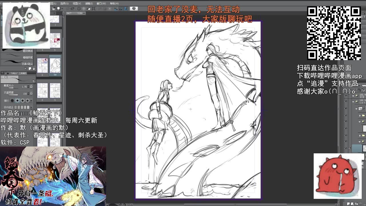The height and width of the screenshot is (206, 366).
Task: Toggle snap to special ruler icon
Action: (121, 9)
